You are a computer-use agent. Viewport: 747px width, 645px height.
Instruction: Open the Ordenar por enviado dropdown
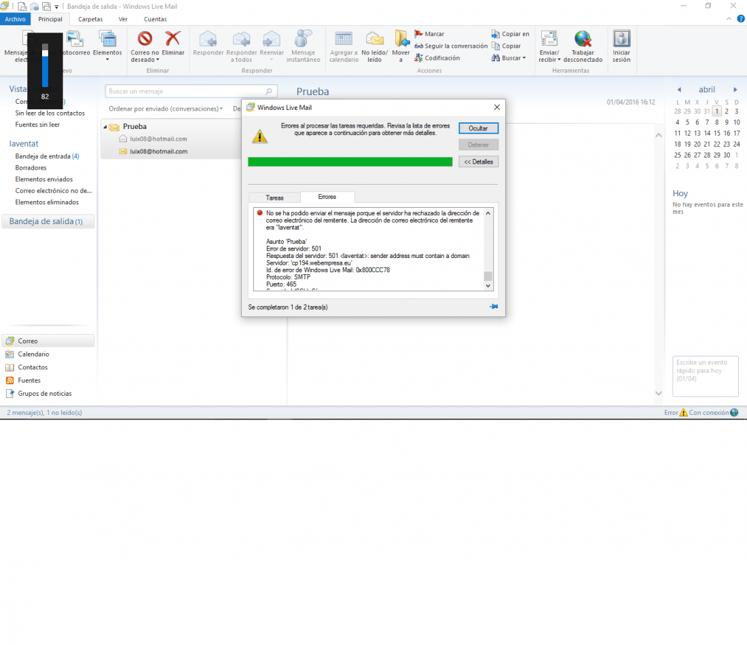point(165,109)
